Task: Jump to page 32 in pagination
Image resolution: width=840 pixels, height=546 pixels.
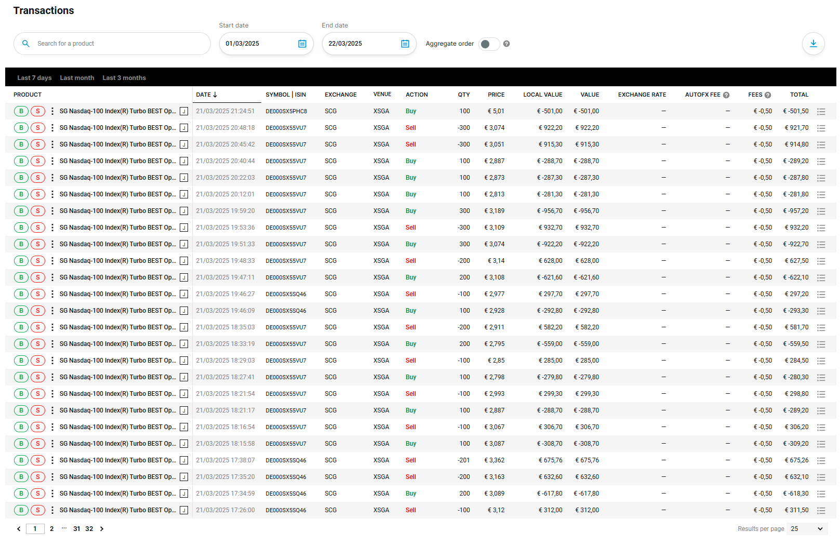Action: coord(89,529)
